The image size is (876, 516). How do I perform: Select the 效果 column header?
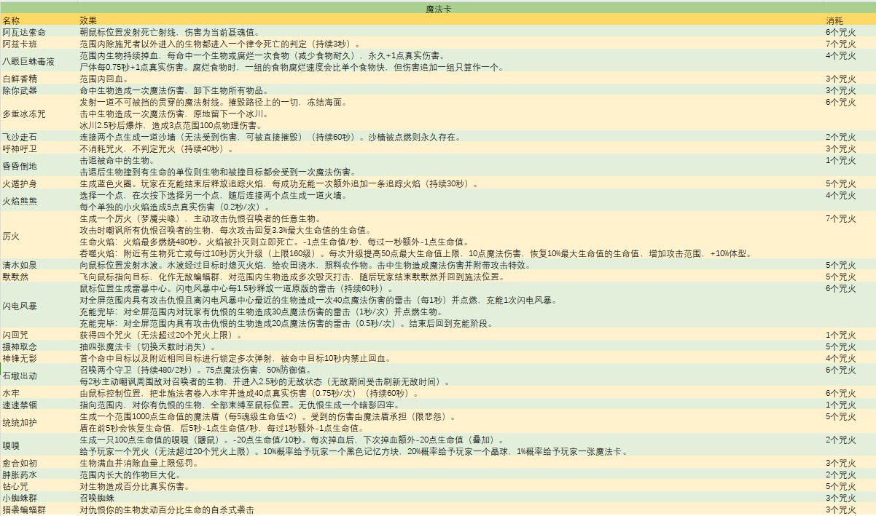coord(88,20)
